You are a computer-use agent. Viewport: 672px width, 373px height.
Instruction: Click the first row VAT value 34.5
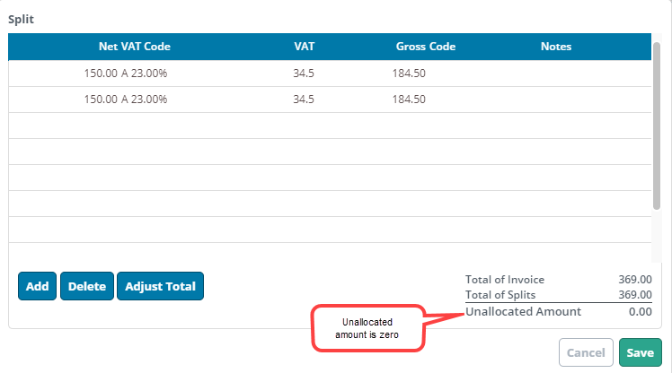(x=304, y=74)
